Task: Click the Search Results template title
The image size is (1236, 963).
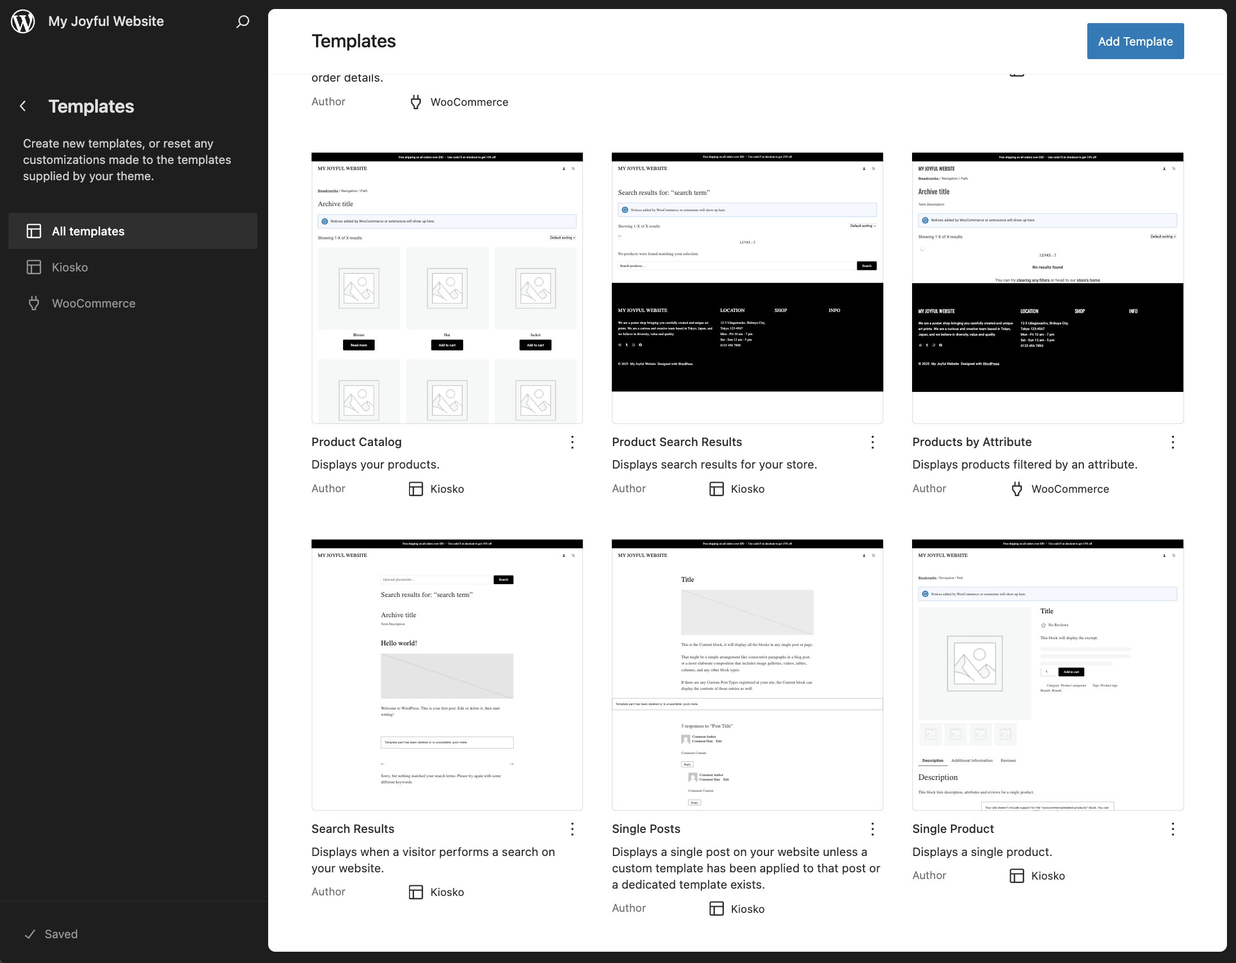Action: pyautogui.click(x=353, y=829)
